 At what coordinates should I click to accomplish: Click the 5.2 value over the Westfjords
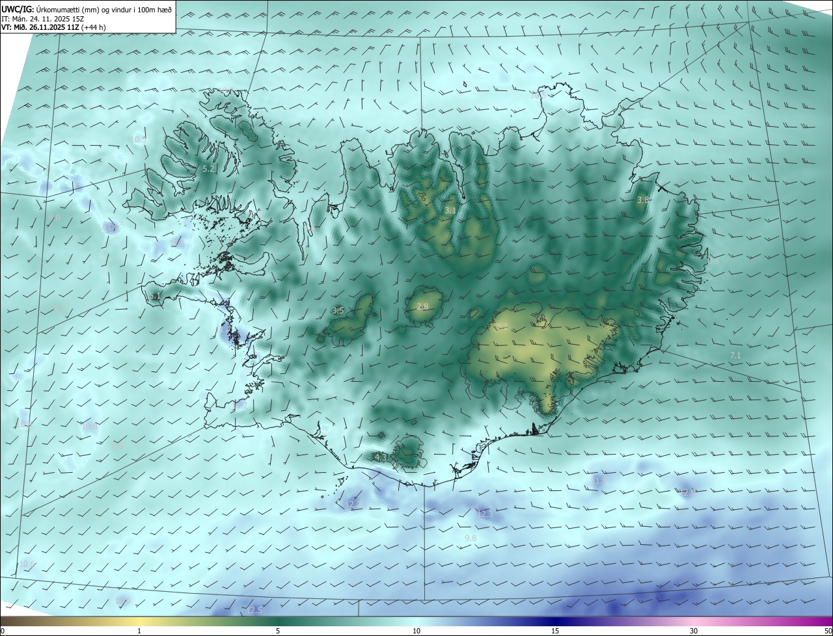pos(208,168)
